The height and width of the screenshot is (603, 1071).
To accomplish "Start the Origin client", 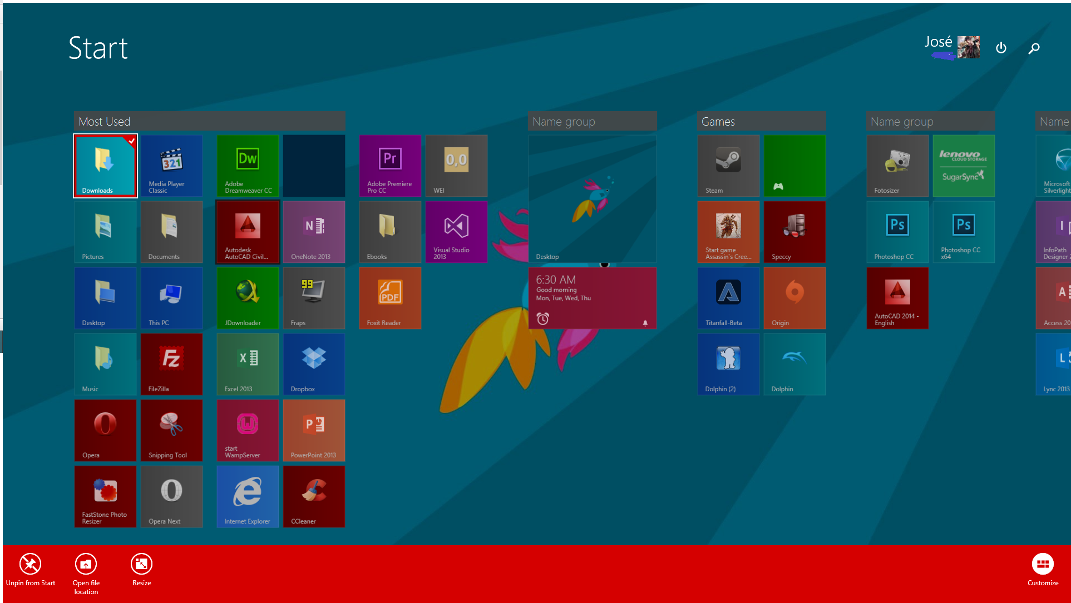I will pyautogui.click(x=794, y=298).
